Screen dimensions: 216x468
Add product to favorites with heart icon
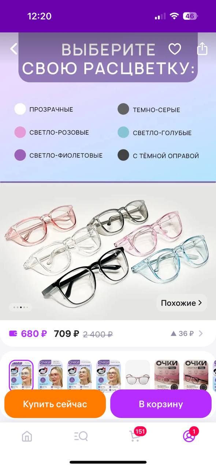click(175, 49)
